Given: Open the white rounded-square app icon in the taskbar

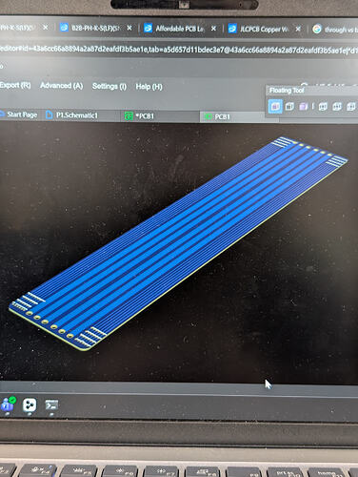Looking at the screenshot, I should click(x=30, y=405).
